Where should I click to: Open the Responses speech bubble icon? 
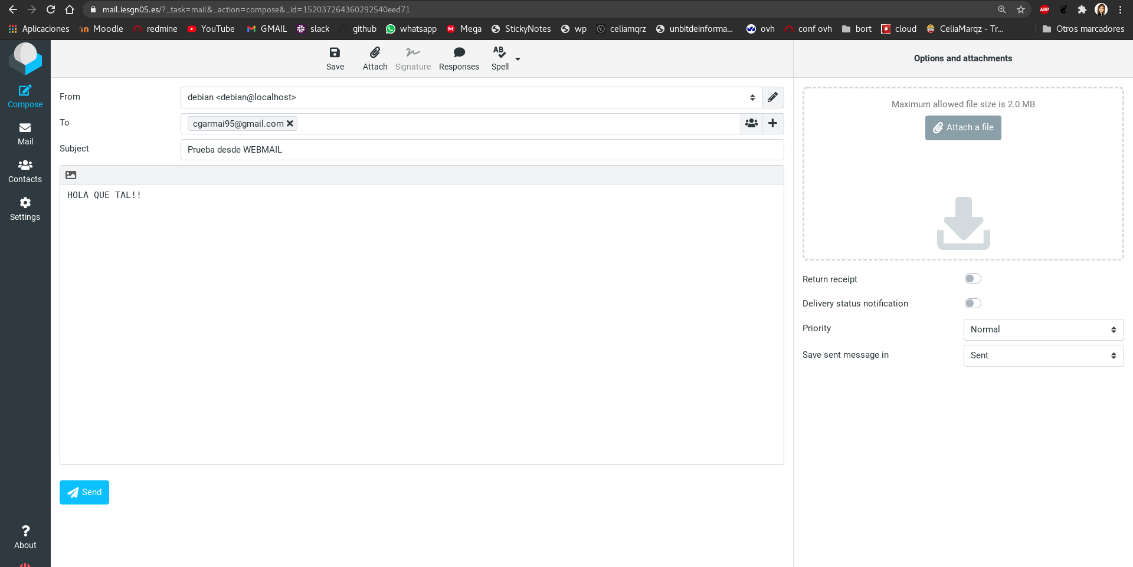click(459, 53)
